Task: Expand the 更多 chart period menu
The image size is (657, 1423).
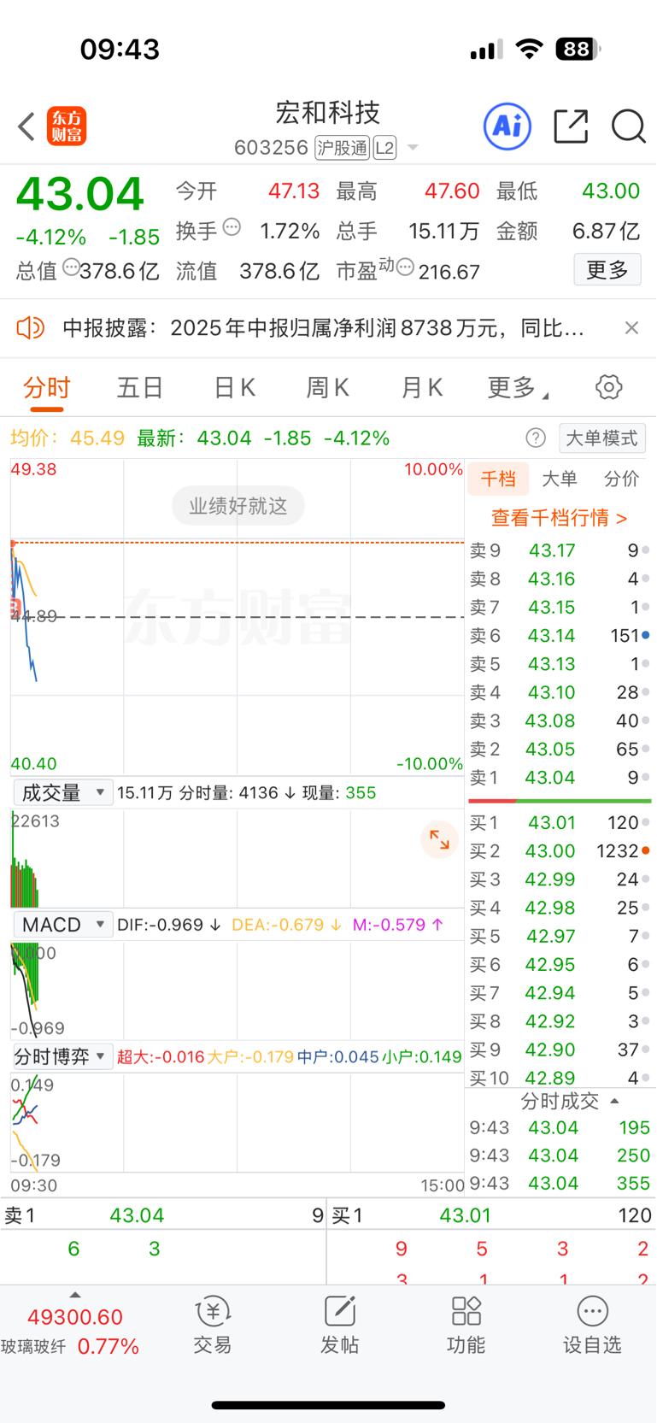Action: point(518,387)
